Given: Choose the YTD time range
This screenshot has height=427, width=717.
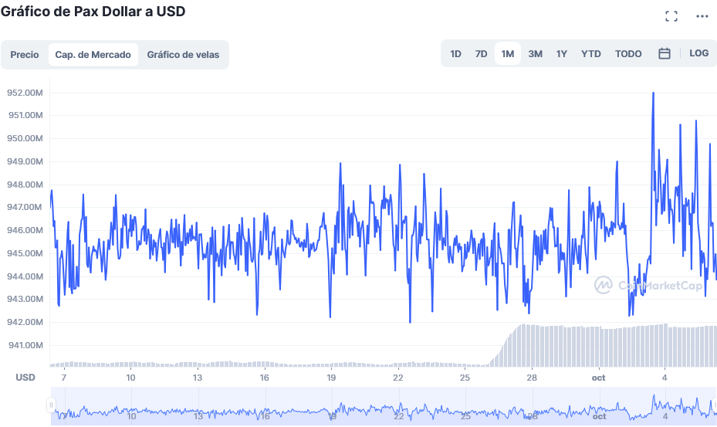Looking at the screenshot, I should point(590,54).
